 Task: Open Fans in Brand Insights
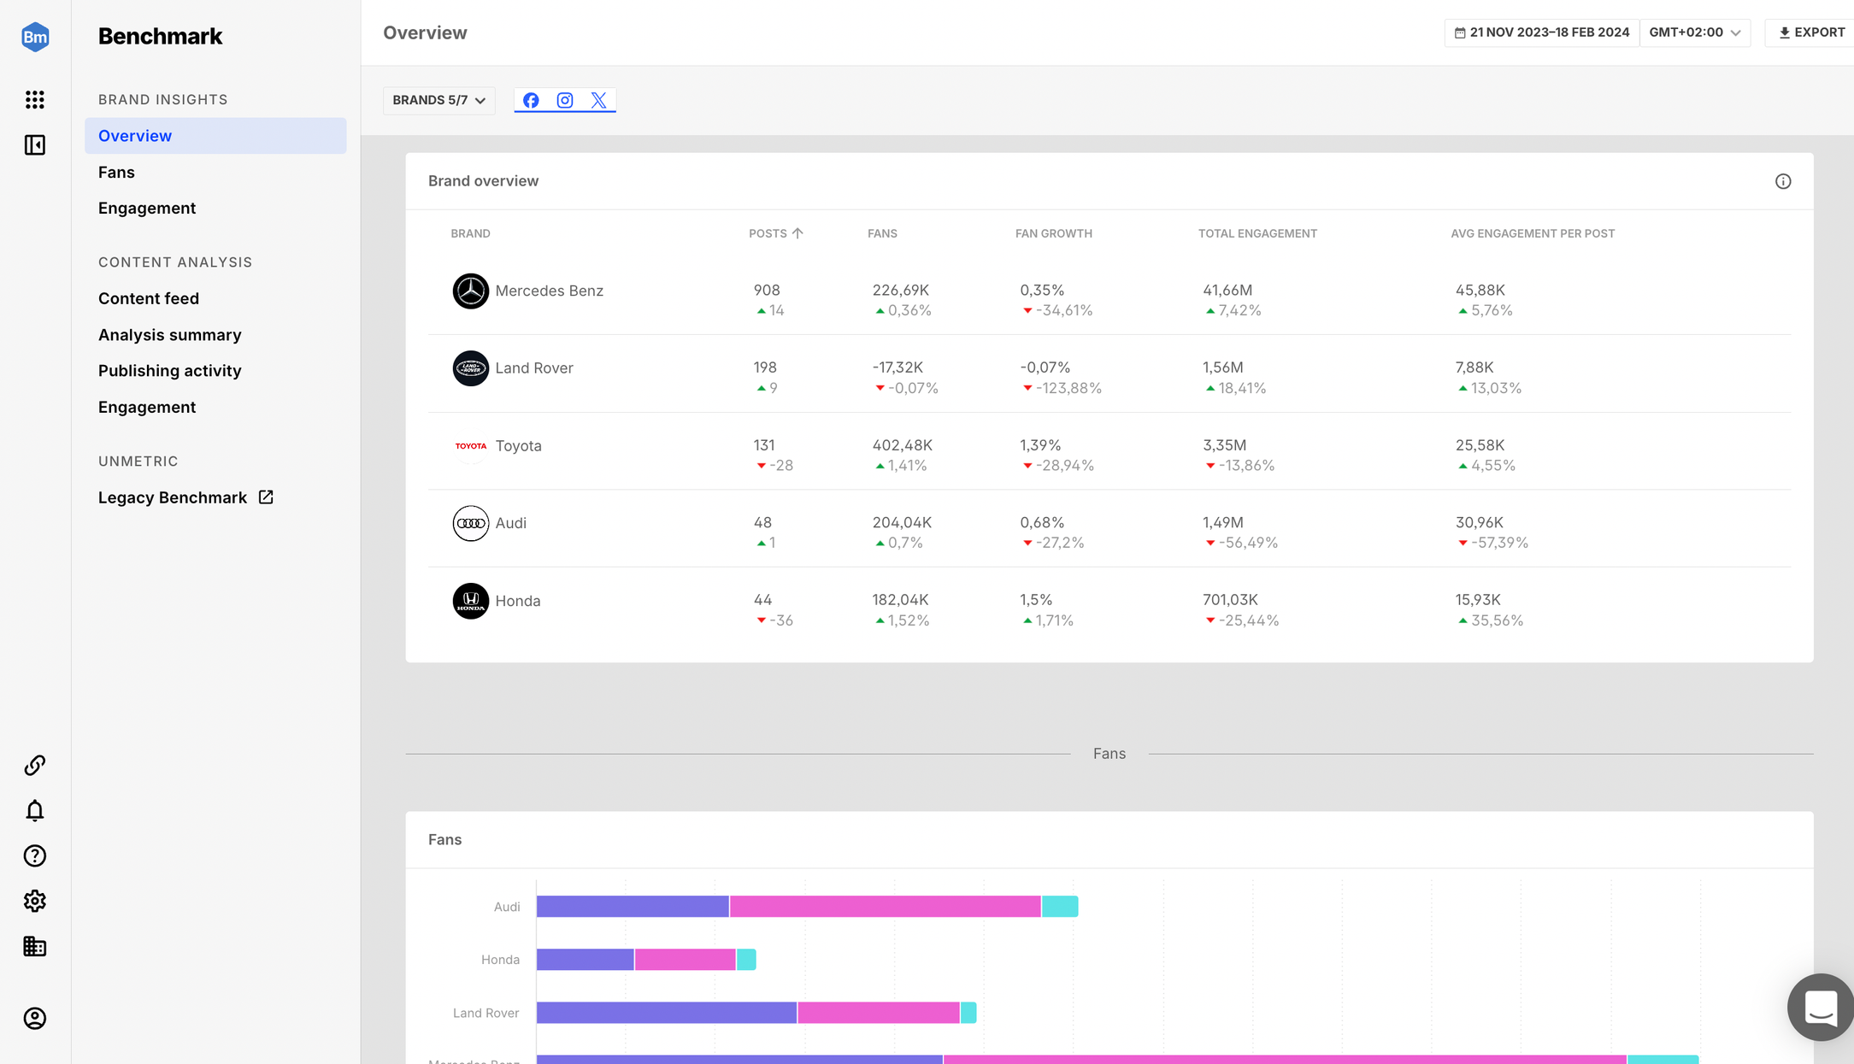tap(116, 172)
